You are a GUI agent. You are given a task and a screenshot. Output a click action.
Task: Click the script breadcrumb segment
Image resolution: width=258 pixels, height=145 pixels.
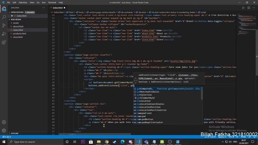tap(203, 12)
